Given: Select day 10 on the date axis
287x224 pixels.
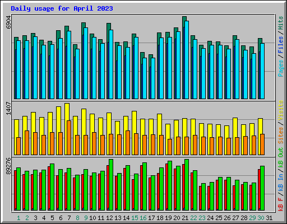Looking at the screenshot, I should [x=92, y=218].
